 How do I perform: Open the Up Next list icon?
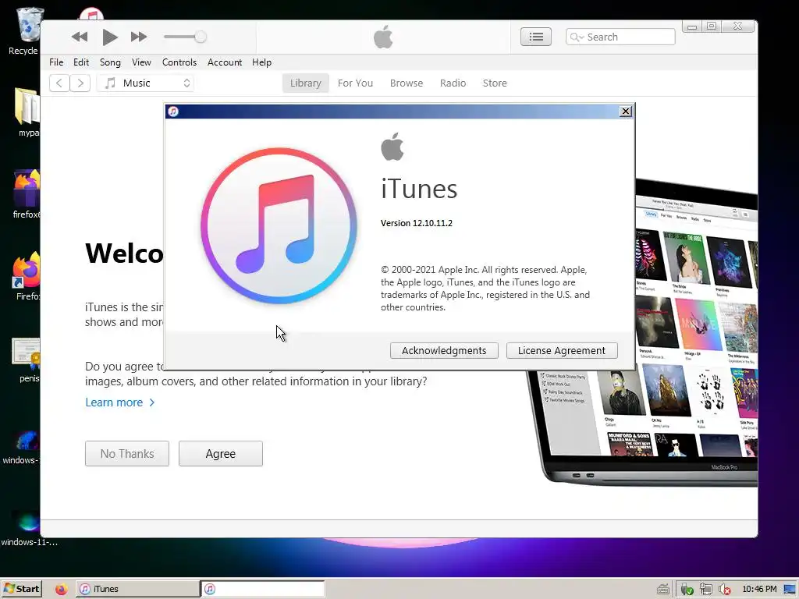535,37
